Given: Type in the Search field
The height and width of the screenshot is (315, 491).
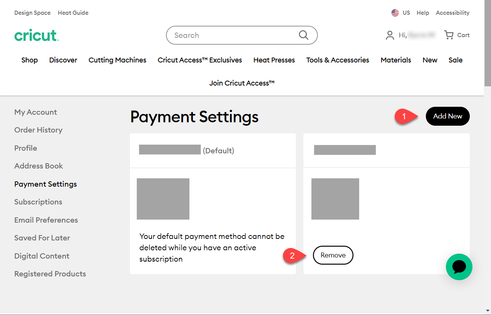Looking at the screenshot, I should [x=231, y=35].
